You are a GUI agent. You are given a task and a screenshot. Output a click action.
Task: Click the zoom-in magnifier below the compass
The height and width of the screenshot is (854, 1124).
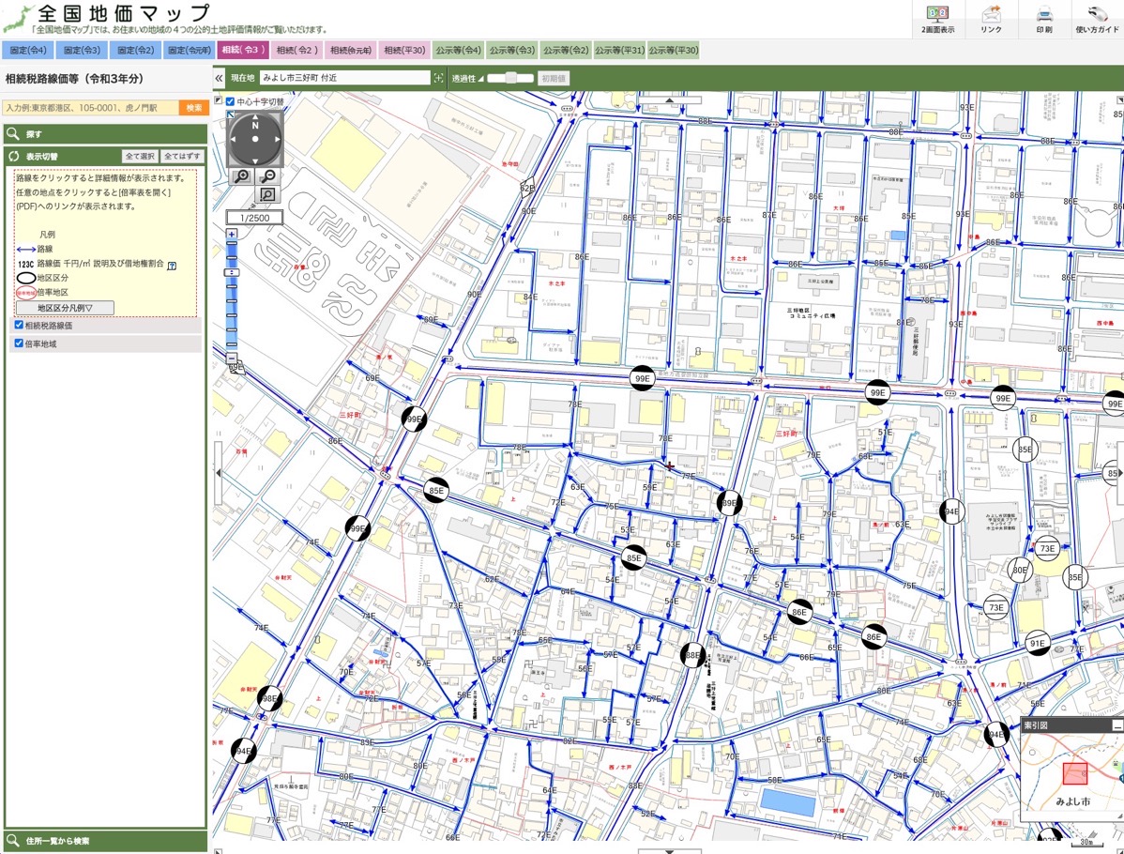tap(241, 176)
